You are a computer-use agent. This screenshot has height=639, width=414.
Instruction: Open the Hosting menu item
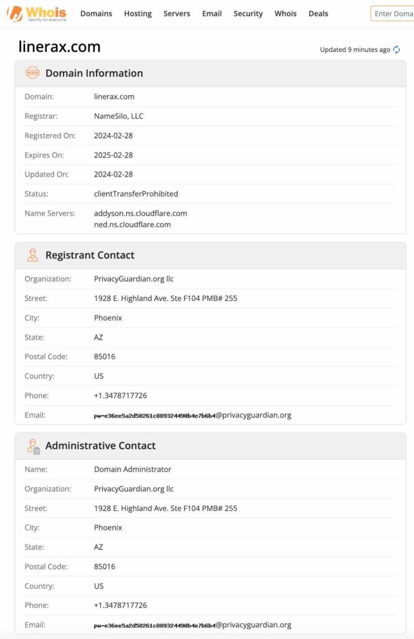tap(138, 13)
